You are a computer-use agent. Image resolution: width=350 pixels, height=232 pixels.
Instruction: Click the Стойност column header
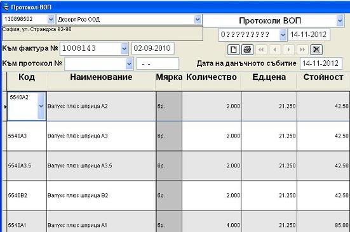pyautogui.click(x=323, y=81)
